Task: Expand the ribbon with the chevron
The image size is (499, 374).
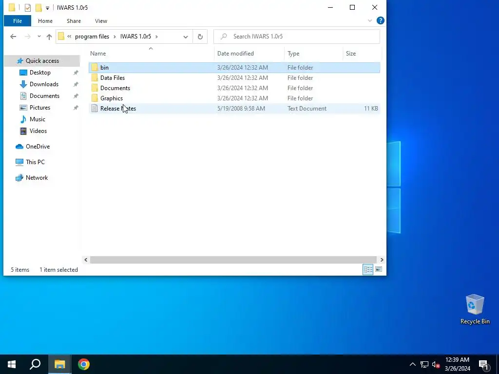Action: (x=370, y=20)
